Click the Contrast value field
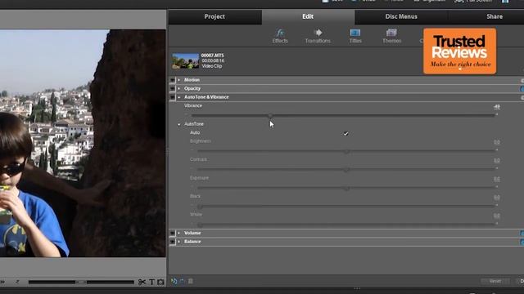Screen dimensions: 524x294 [x=497, y=160]
